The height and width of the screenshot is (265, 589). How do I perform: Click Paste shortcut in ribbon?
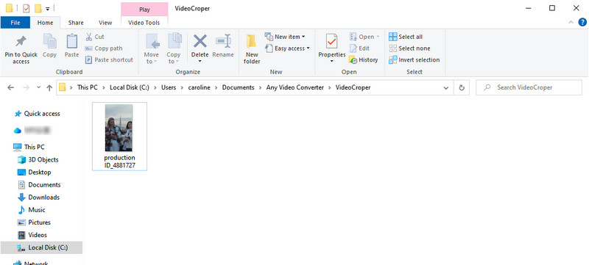109,60
